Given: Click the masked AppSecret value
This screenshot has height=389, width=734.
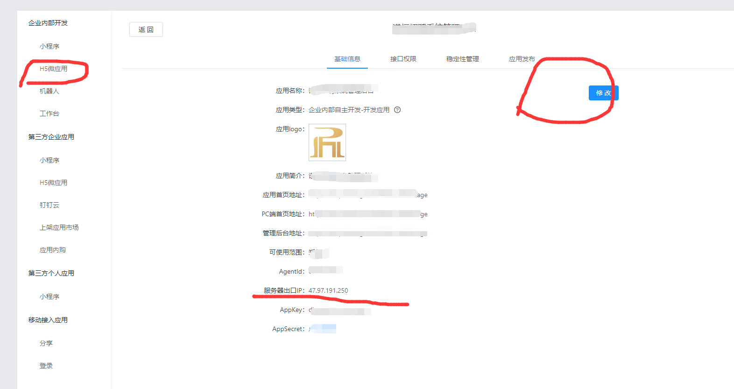Looking at the screenshot, I should pyautogui.click(x=323, y=329).
